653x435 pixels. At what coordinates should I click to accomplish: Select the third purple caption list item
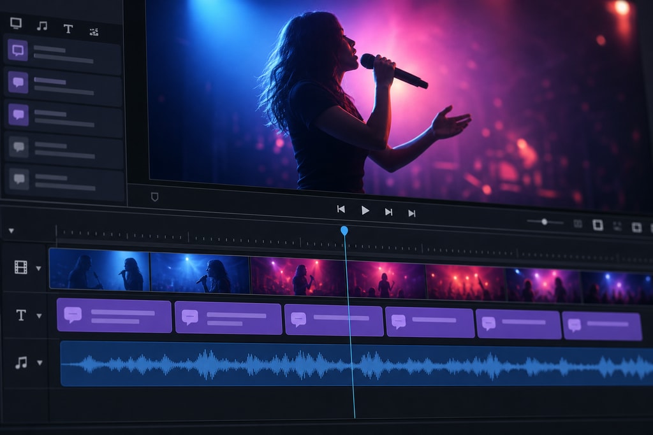click(64, 117)
